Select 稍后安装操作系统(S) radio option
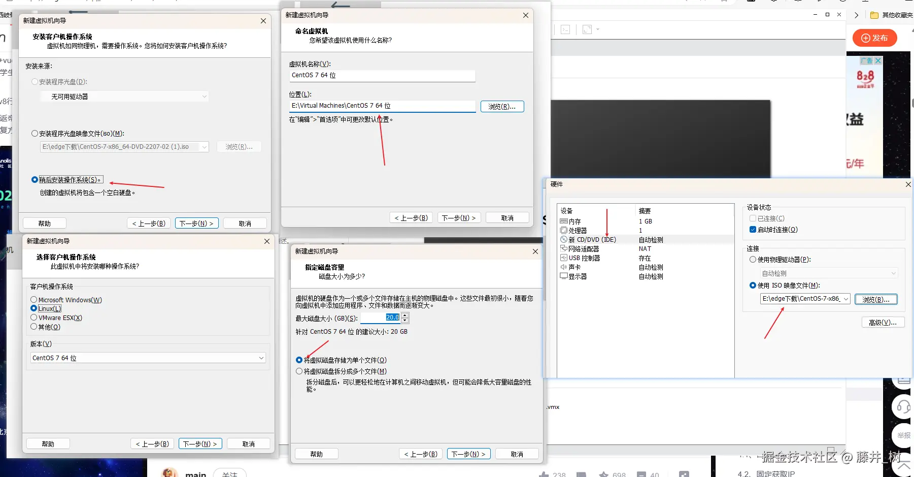Image resolution: width=914 pixels, height=477 pixels. click(x=35, y=180)
